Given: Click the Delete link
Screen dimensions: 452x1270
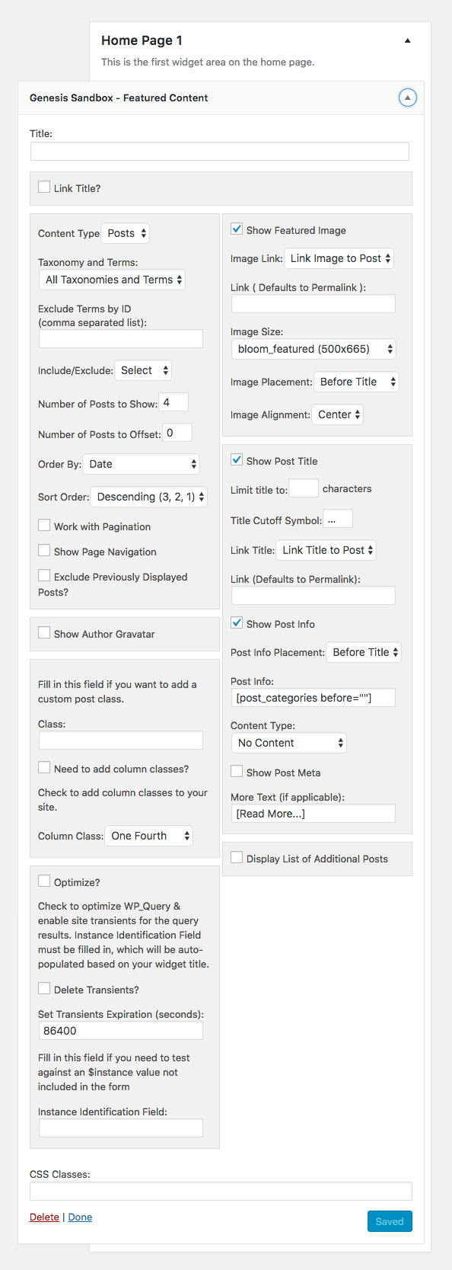Looking at the screenshot, I should (x=44, y=1217).
